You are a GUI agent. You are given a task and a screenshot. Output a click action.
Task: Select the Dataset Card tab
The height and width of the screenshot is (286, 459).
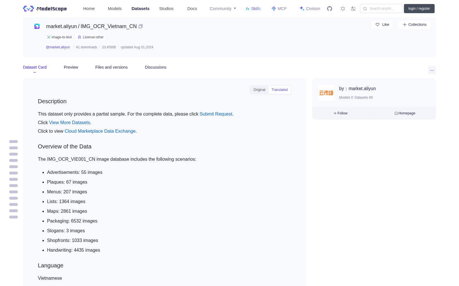(x=35, y=67)
